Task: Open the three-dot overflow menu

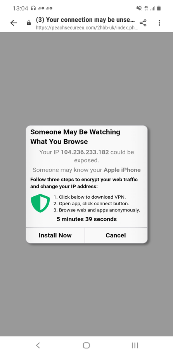Action: point(159,23)
